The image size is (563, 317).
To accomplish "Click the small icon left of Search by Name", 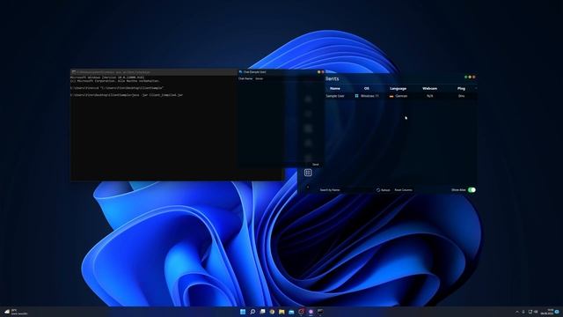I will click(307, 187).
